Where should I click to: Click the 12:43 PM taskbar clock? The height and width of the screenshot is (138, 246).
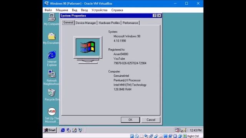pos(196,130)
